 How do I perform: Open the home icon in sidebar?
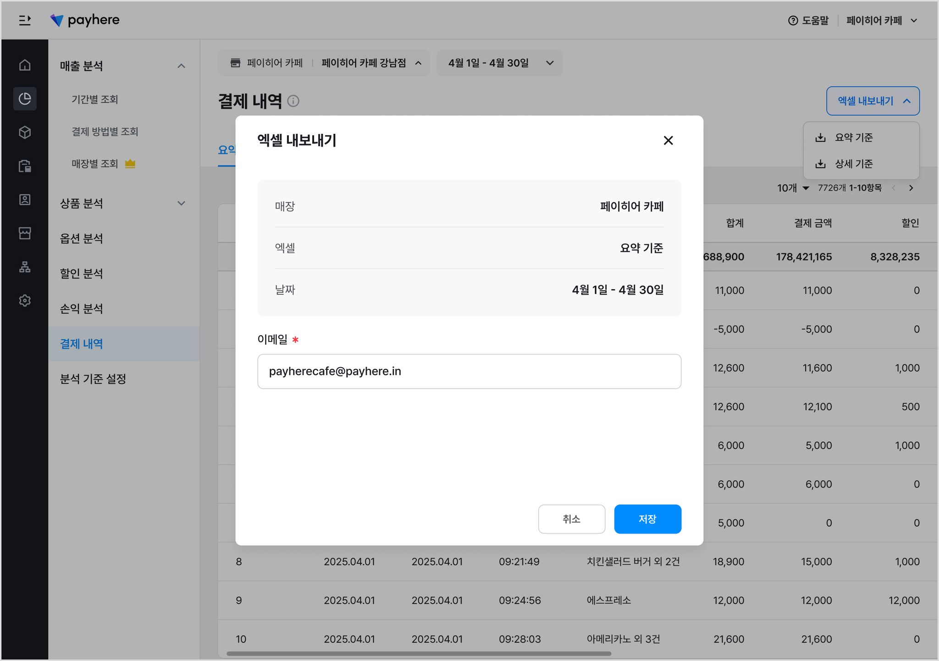(25, 65)
